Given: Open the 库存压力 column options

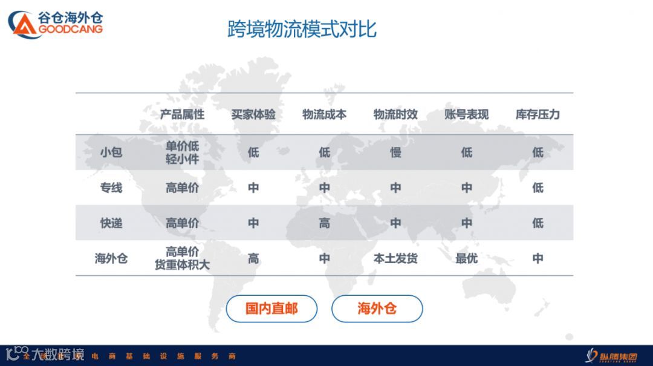Looking at the screenshot, I should 538,114.
